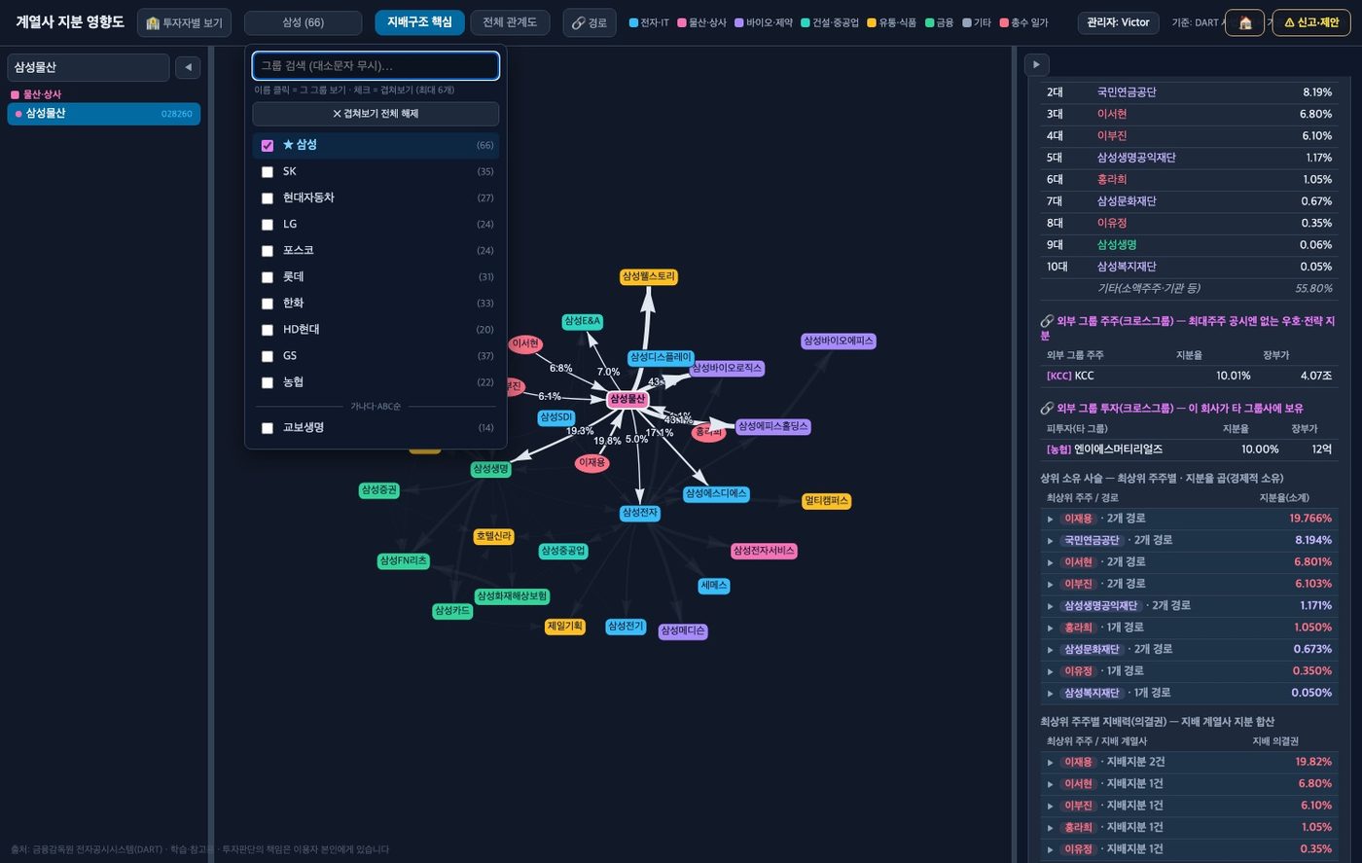Click 국민연금공단 in the 2대 shareholder row
The image size is (1362, 863).
pyautogui.click(x=1127, y=92)
